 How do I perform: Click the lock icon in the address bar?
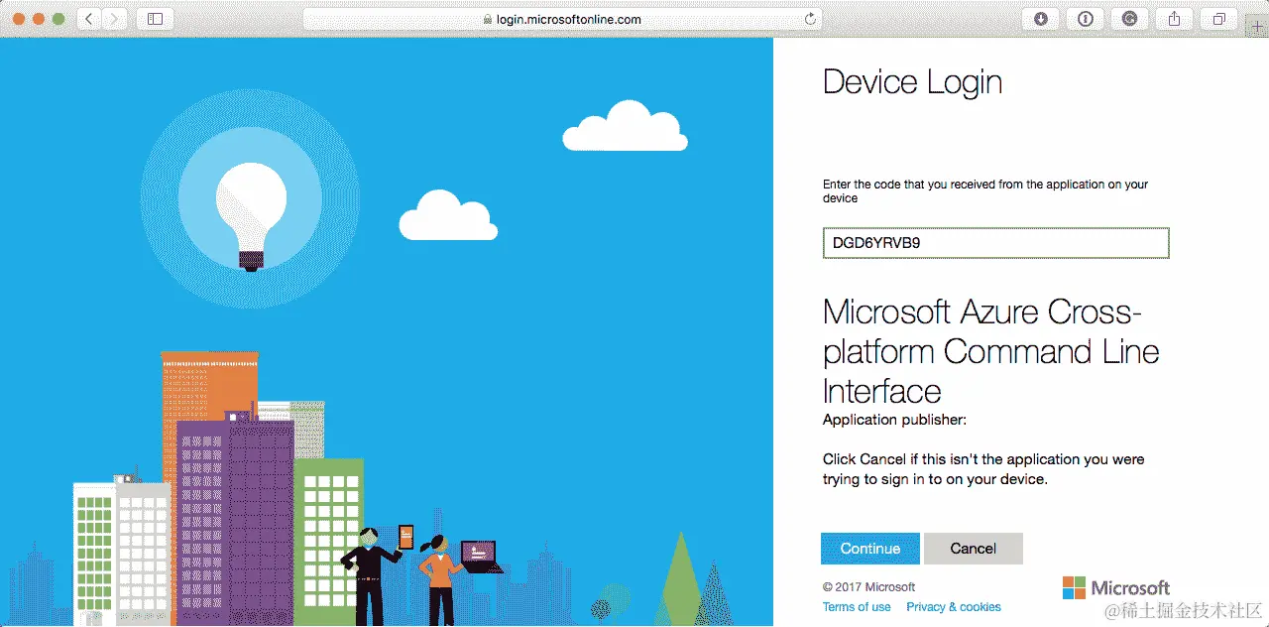487,19
